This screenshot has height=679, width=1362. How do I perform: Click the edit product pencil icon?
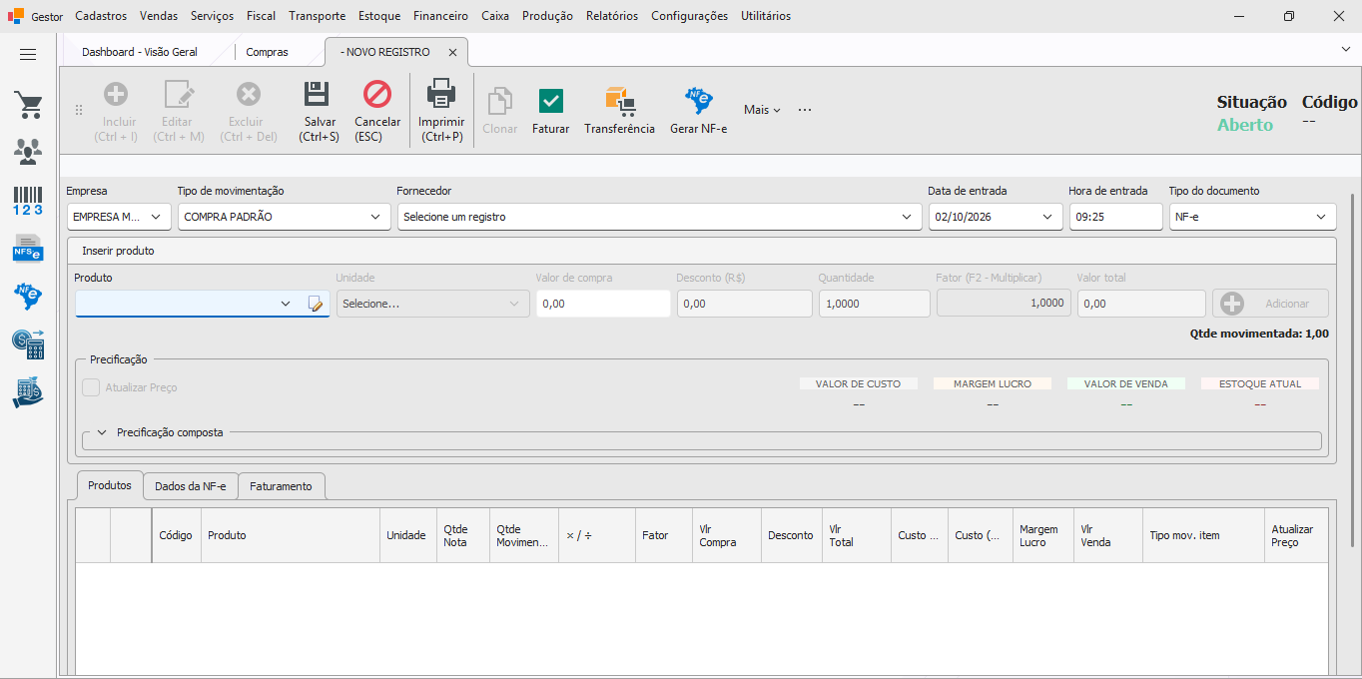point(316,304)
